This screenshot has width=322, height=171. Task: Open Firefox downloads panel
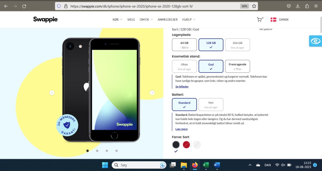(x=298, y=6)
